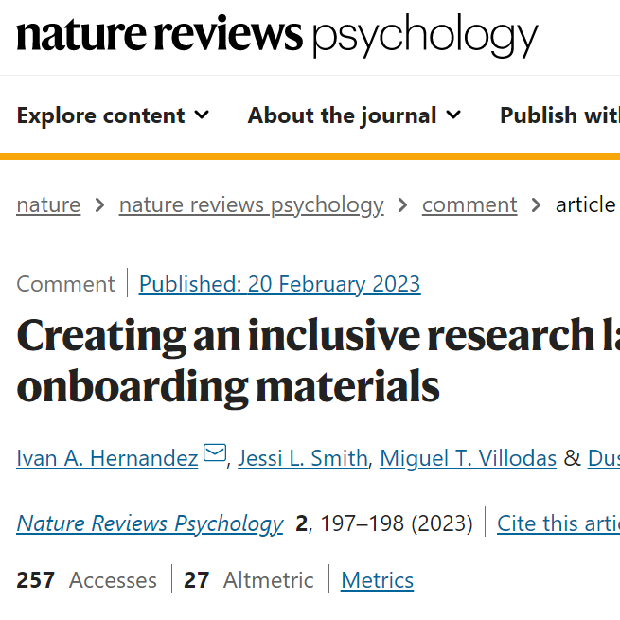This screenshot has width=620, height=620.
Task: Click Cite this article link
Action: click(x=558, y=523)
